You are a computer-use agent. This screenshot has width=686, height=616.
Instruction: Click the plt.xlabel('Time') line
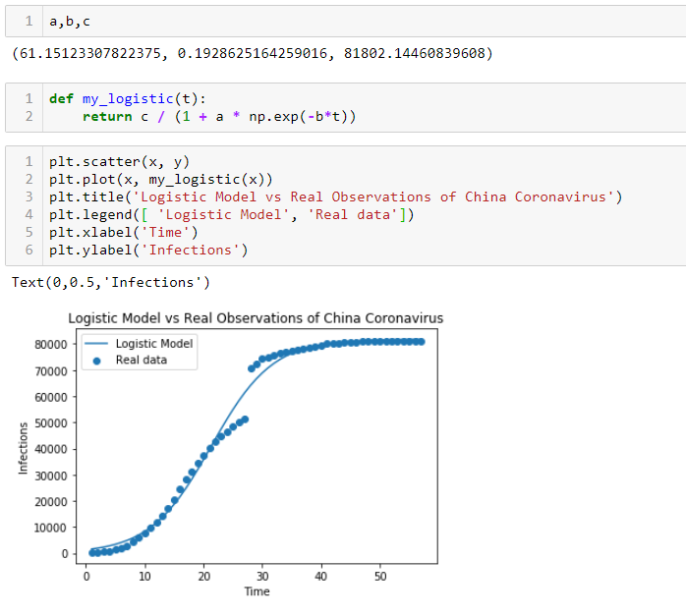click(x=124, y=232)
